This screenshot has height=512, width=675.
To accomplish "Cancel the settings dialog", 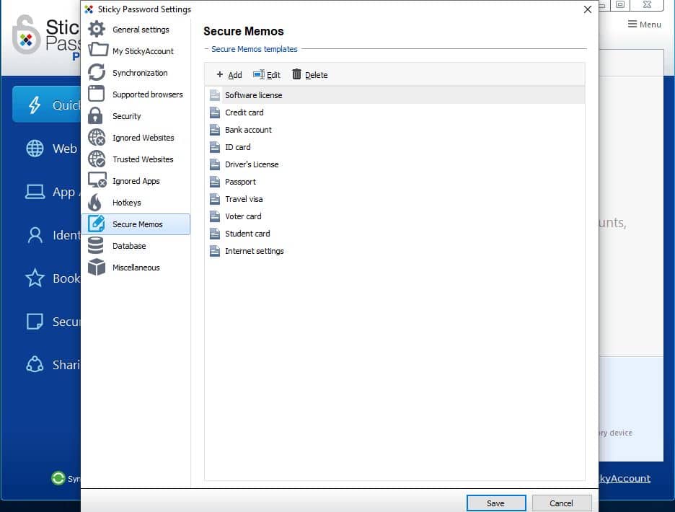I will click(561, 503).
